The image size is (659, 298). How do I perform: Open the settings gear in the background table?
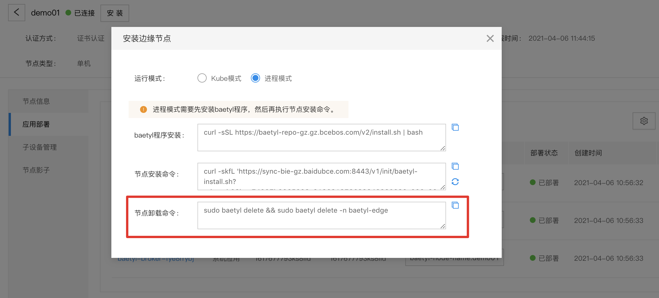point(644,121)
